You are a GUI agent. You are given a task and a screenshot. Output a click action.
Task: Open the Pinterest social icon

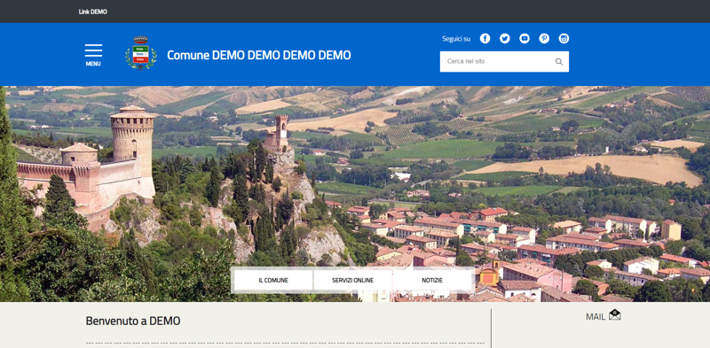pyautogui.click(x=544, y=38)
